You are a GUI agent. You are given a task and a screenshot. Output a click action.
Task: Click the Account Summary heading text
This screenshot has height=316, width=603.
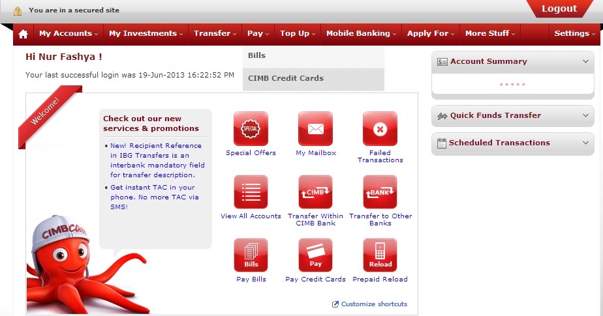pos(488,61)
